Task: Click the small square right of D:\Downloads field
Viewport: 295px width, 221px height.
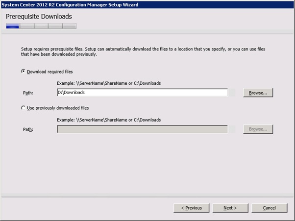Action: pos(233,93)
